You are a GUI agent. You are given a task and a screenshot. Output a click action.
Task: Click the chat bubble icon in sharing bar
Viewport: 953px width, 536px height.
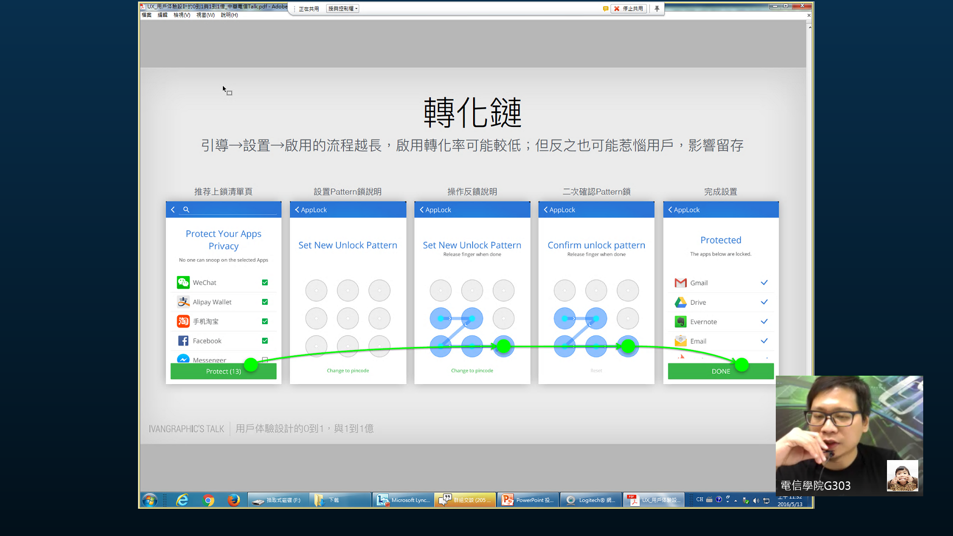click(606, 8)
